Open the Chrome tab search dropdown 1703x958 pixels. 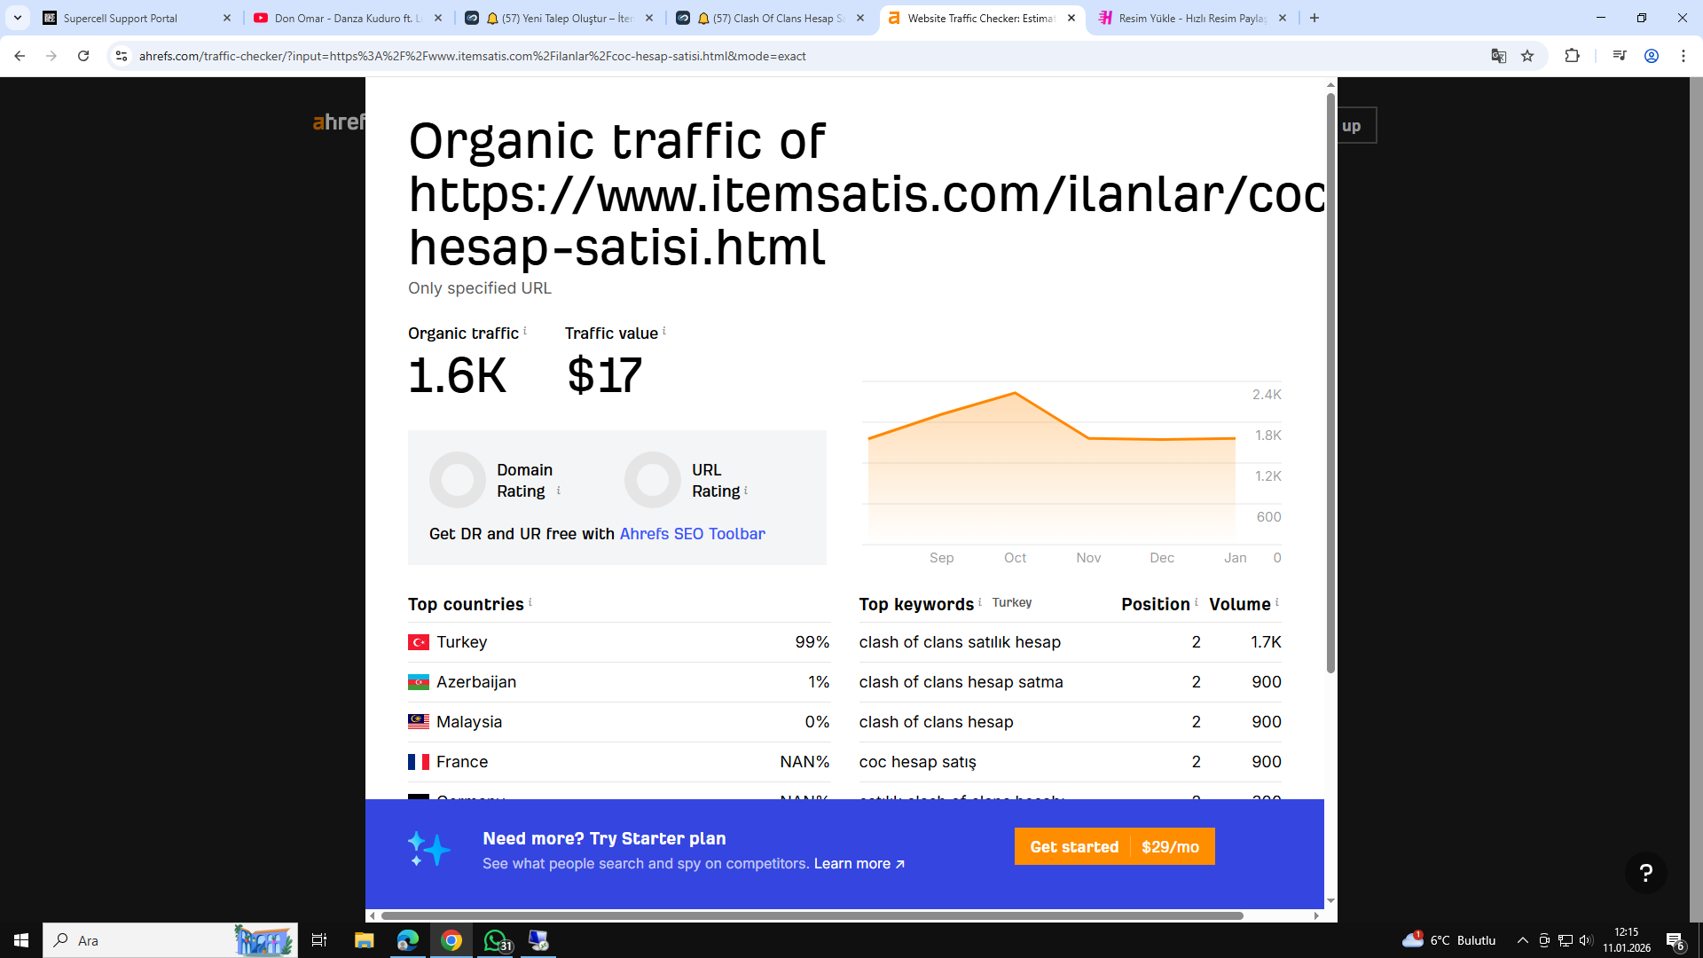[18, 18]
